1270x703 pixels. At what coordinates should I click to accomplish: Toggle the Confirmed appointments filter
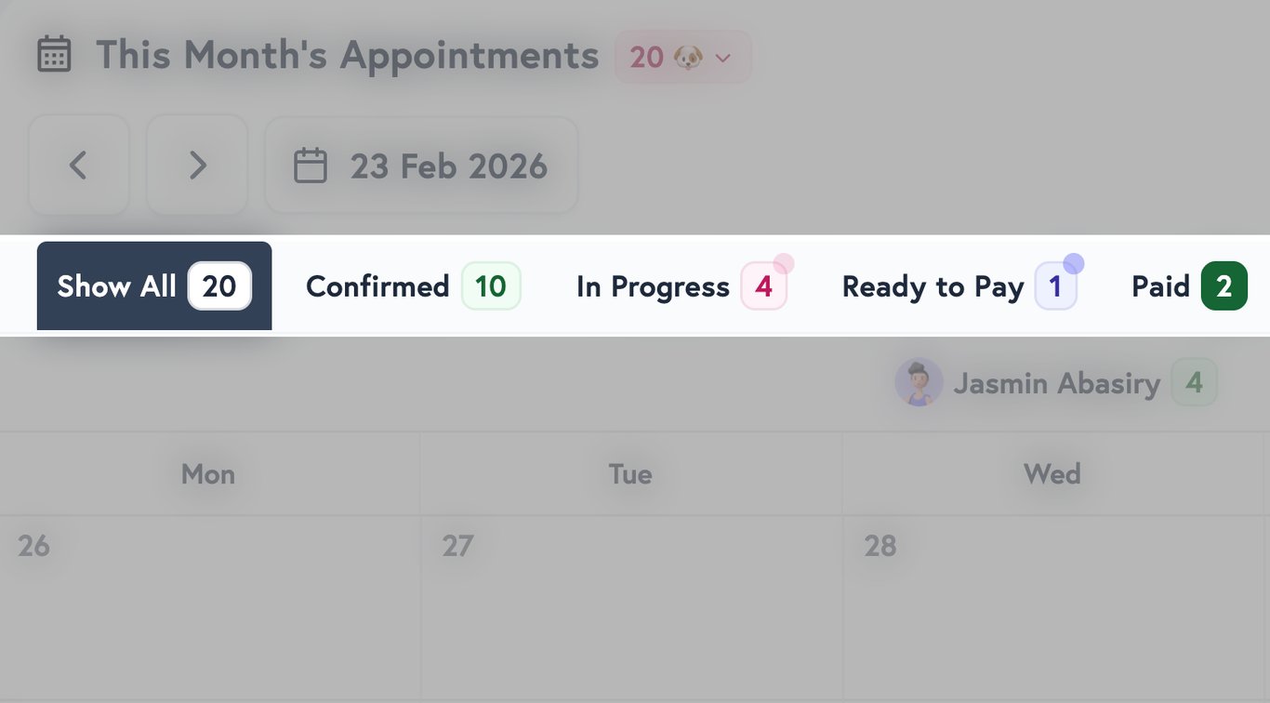coord(411,285)
